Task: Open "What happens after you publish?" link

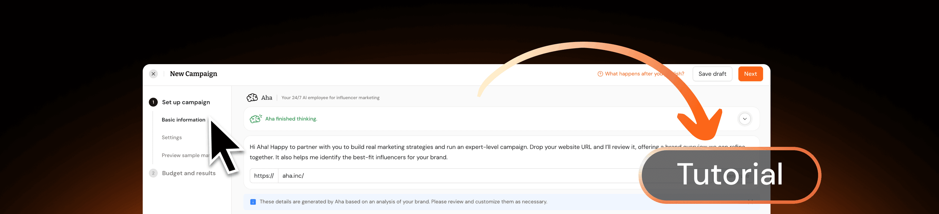Action: click(x=634, y=74)
